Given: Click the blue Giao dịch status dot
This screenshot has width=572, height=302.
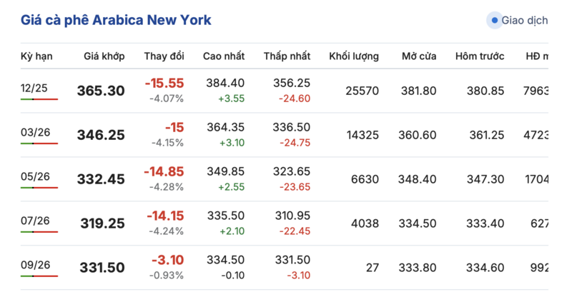Looking at the screenshot, I should click(x=494, y=21).
